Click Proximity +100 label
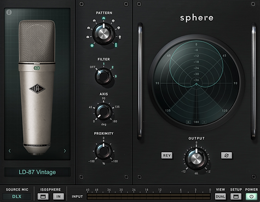This screenshot has height=202, width=260. click(114, 161)
